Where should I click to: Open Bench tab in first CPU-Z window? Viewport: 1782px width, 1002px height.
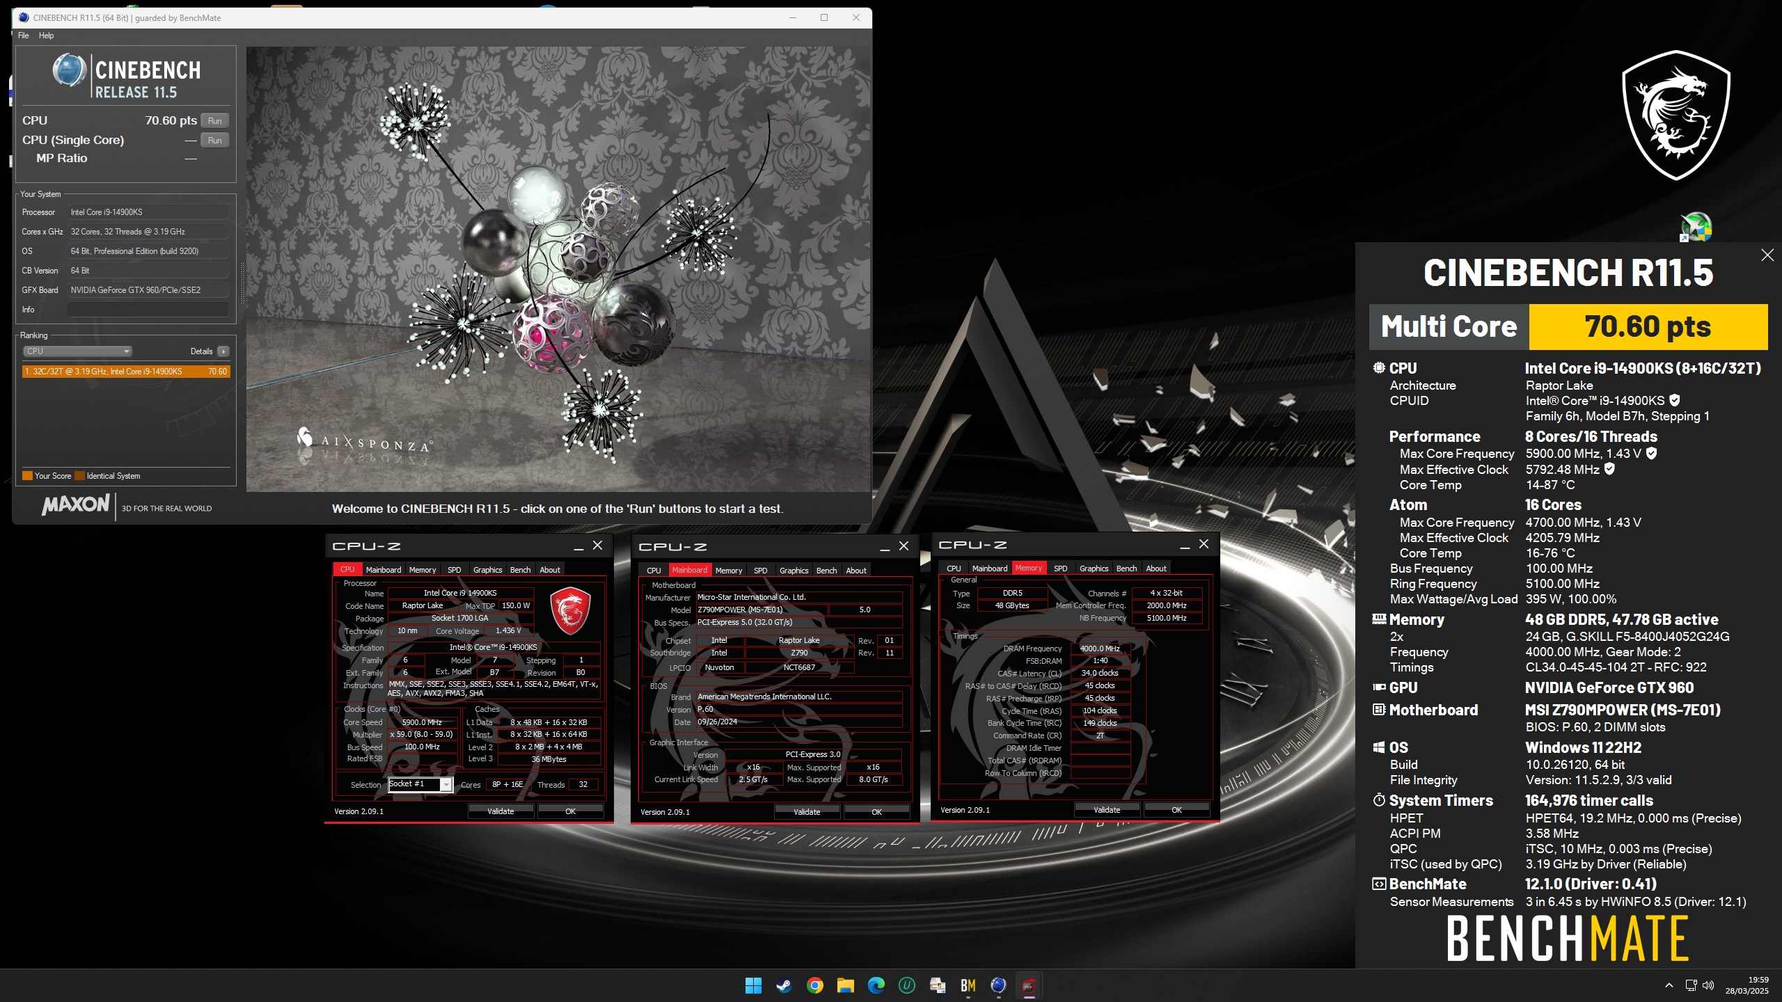tap(521, 570)
